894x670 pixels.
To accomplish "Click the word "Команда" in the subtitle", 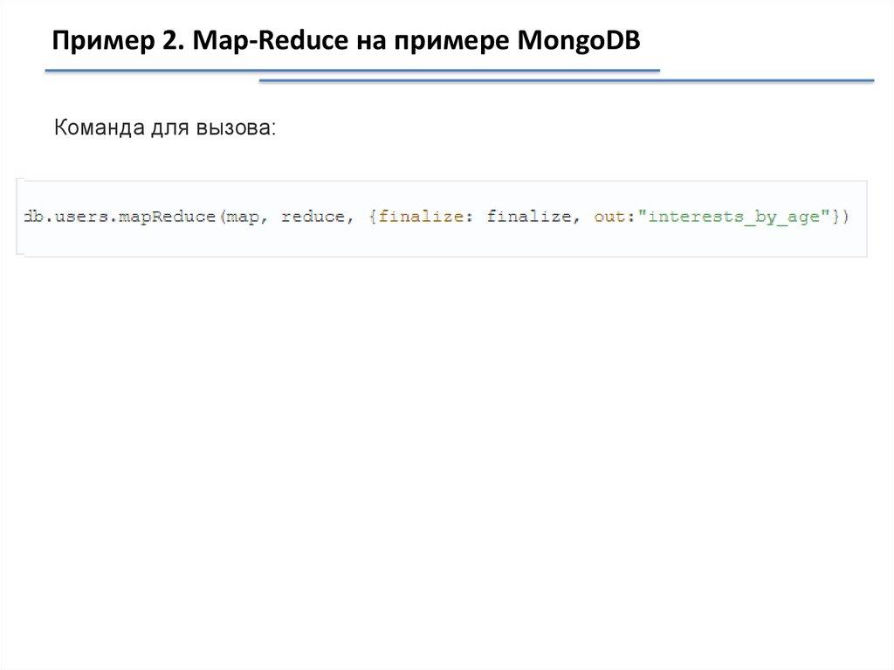I will click(x=95, y=128).
